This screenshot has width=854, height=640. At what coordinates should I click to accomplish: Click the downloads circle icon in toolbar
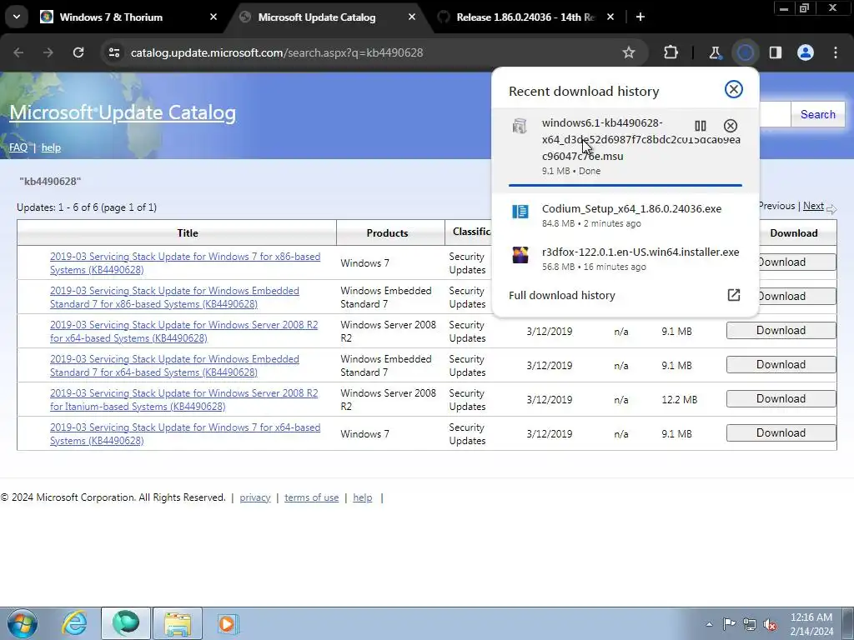[745, 52]
